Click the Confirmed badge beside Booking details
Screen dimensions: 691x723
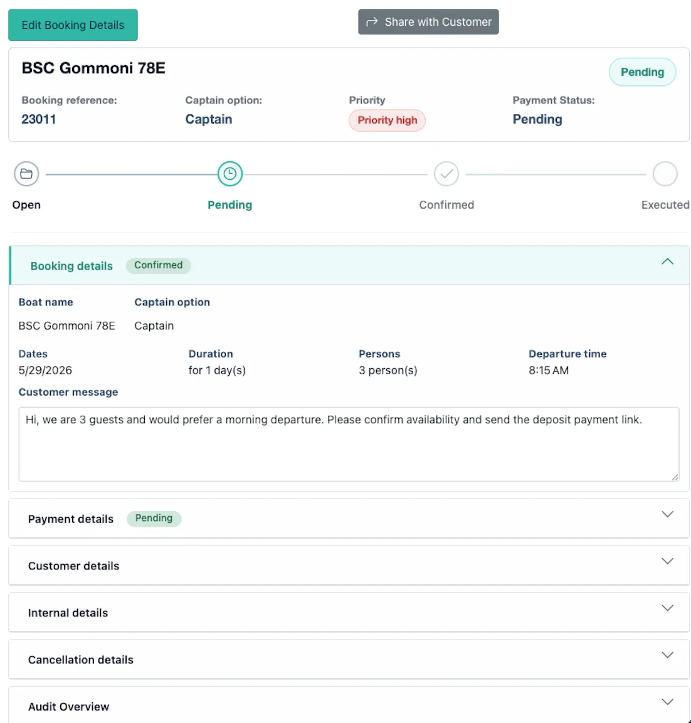pos(159,266)
